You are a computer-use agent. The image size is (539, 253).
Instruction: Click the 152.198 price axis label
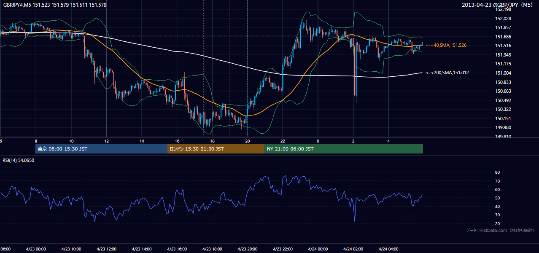pos(503,9)
